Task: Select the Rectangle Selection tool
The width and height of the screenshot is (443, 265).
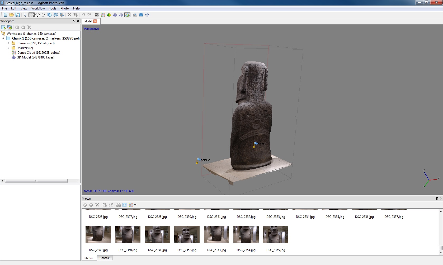Action: [31, 15]
